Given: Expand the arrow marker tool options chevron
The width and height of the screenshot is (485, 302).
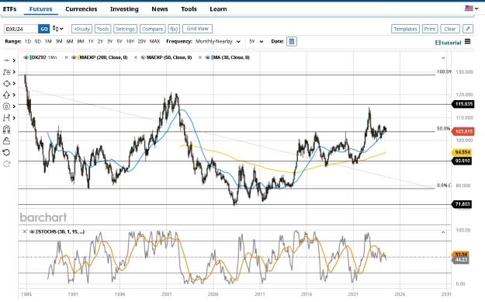Looking at the screenshot, I should click(x=14, y=95).
